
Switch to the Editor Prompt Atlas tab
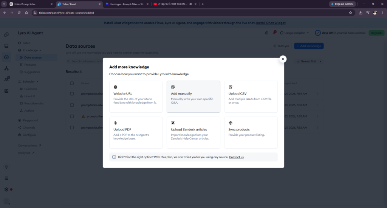coord(31,4)
